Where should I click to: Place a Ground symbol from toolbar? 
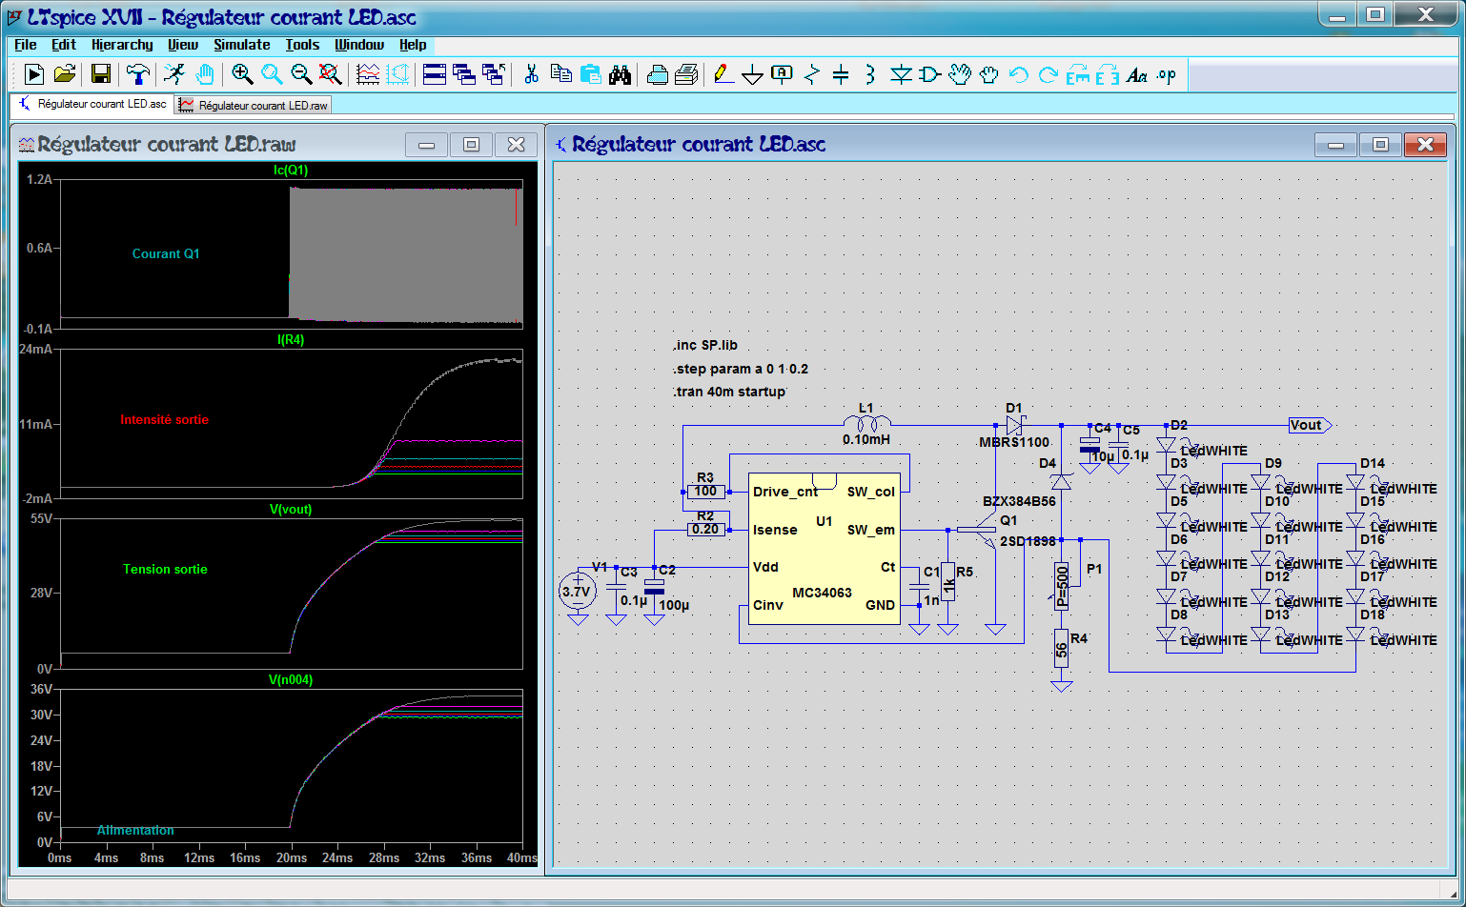(x=752, y=74)
